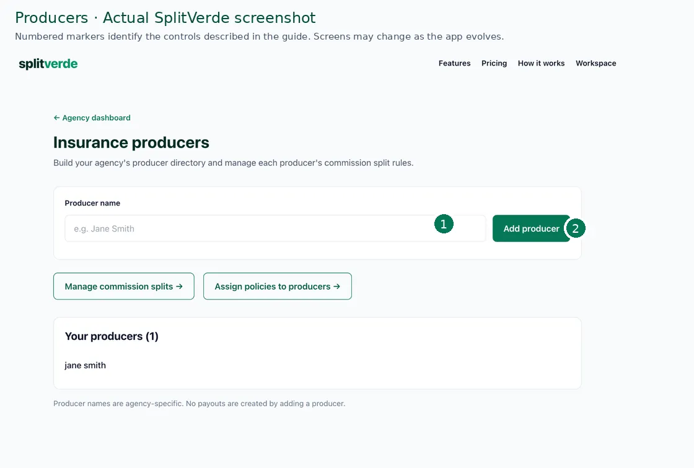Focus the Producer name input field
The width and height of the screenshot is (694, 468).
click(275, 228)
